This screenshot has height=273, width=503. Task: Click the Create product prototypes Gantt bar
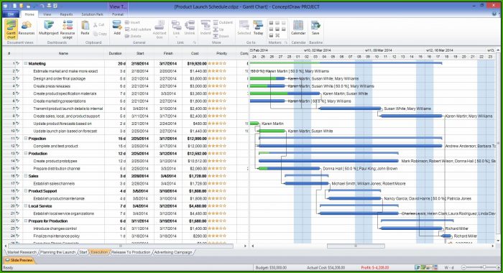328,161
